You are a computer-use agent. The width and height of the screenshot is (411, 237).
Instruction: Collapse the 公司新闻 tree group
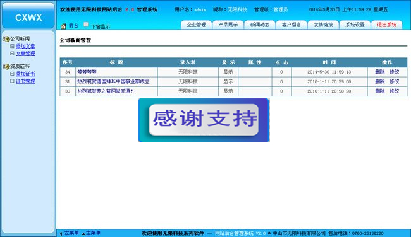click(20, 39)
